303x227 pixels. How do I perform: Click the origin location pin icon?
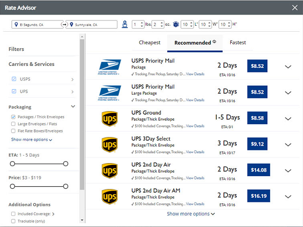(x=16, y=25)
